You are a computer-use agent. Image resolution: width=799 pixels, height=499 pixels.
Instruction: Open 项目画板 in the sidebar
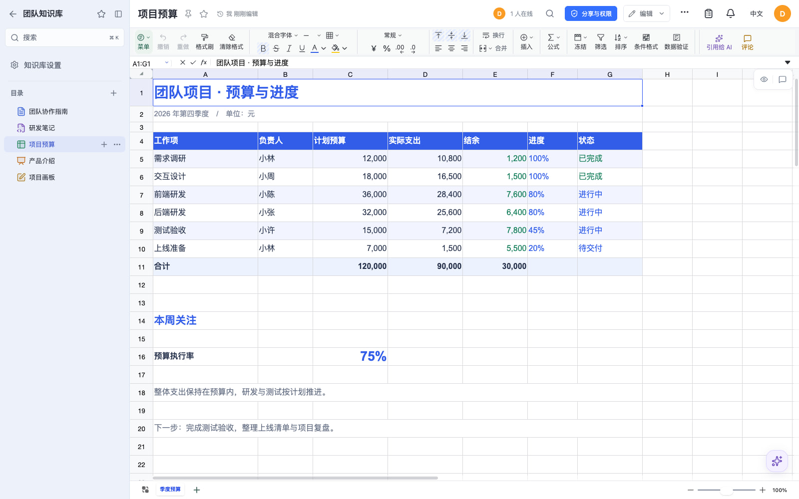tap(42, 177)
